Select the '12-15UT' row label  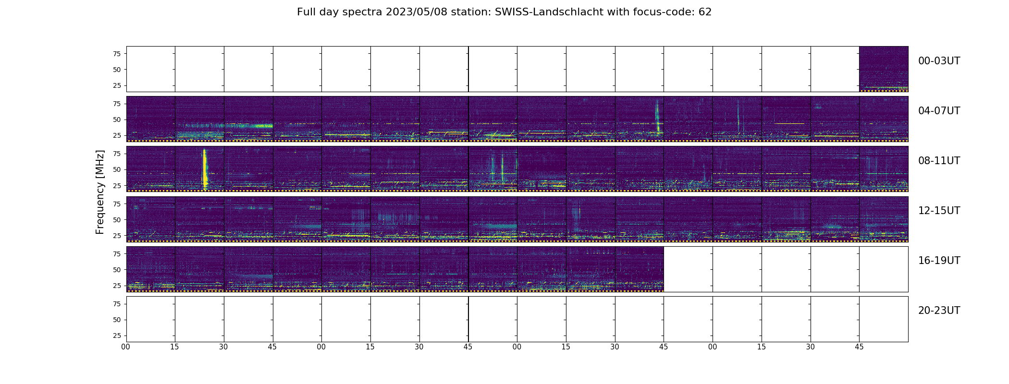click(939, 211)
